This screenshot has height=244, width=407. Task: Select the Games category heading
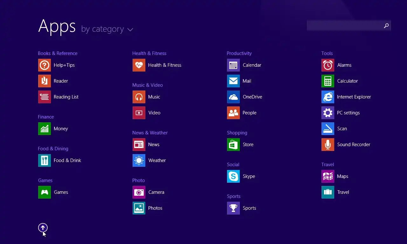click(45, 180)
